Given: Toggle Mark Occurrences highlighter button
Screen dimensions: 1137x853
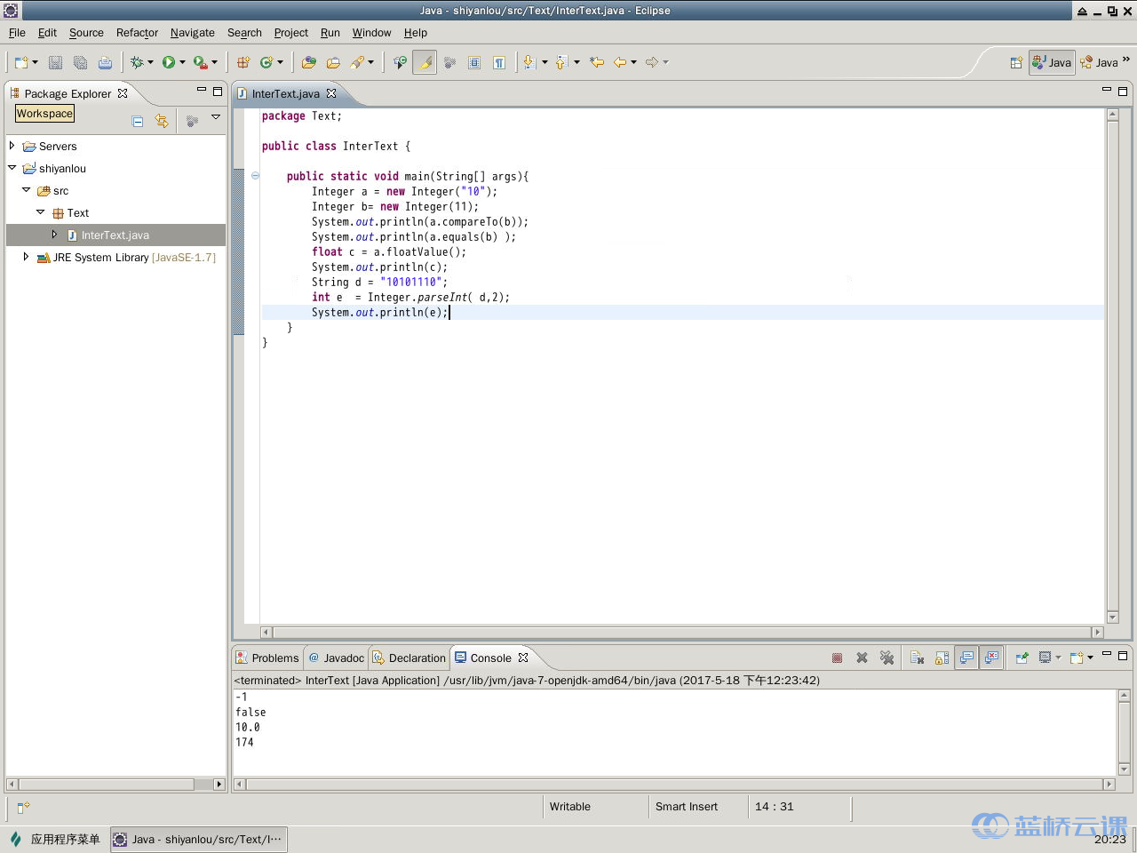Looking at the screenshot, I should click(x=425, y=62).
